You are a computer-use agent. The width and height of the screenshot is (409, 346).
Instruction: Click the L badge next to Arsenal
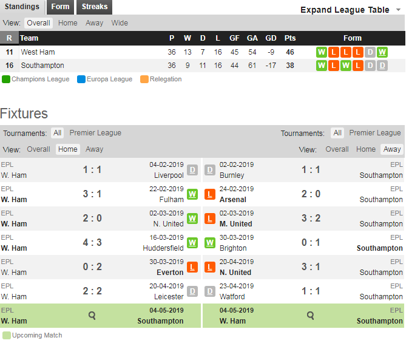tap(210, 194)
